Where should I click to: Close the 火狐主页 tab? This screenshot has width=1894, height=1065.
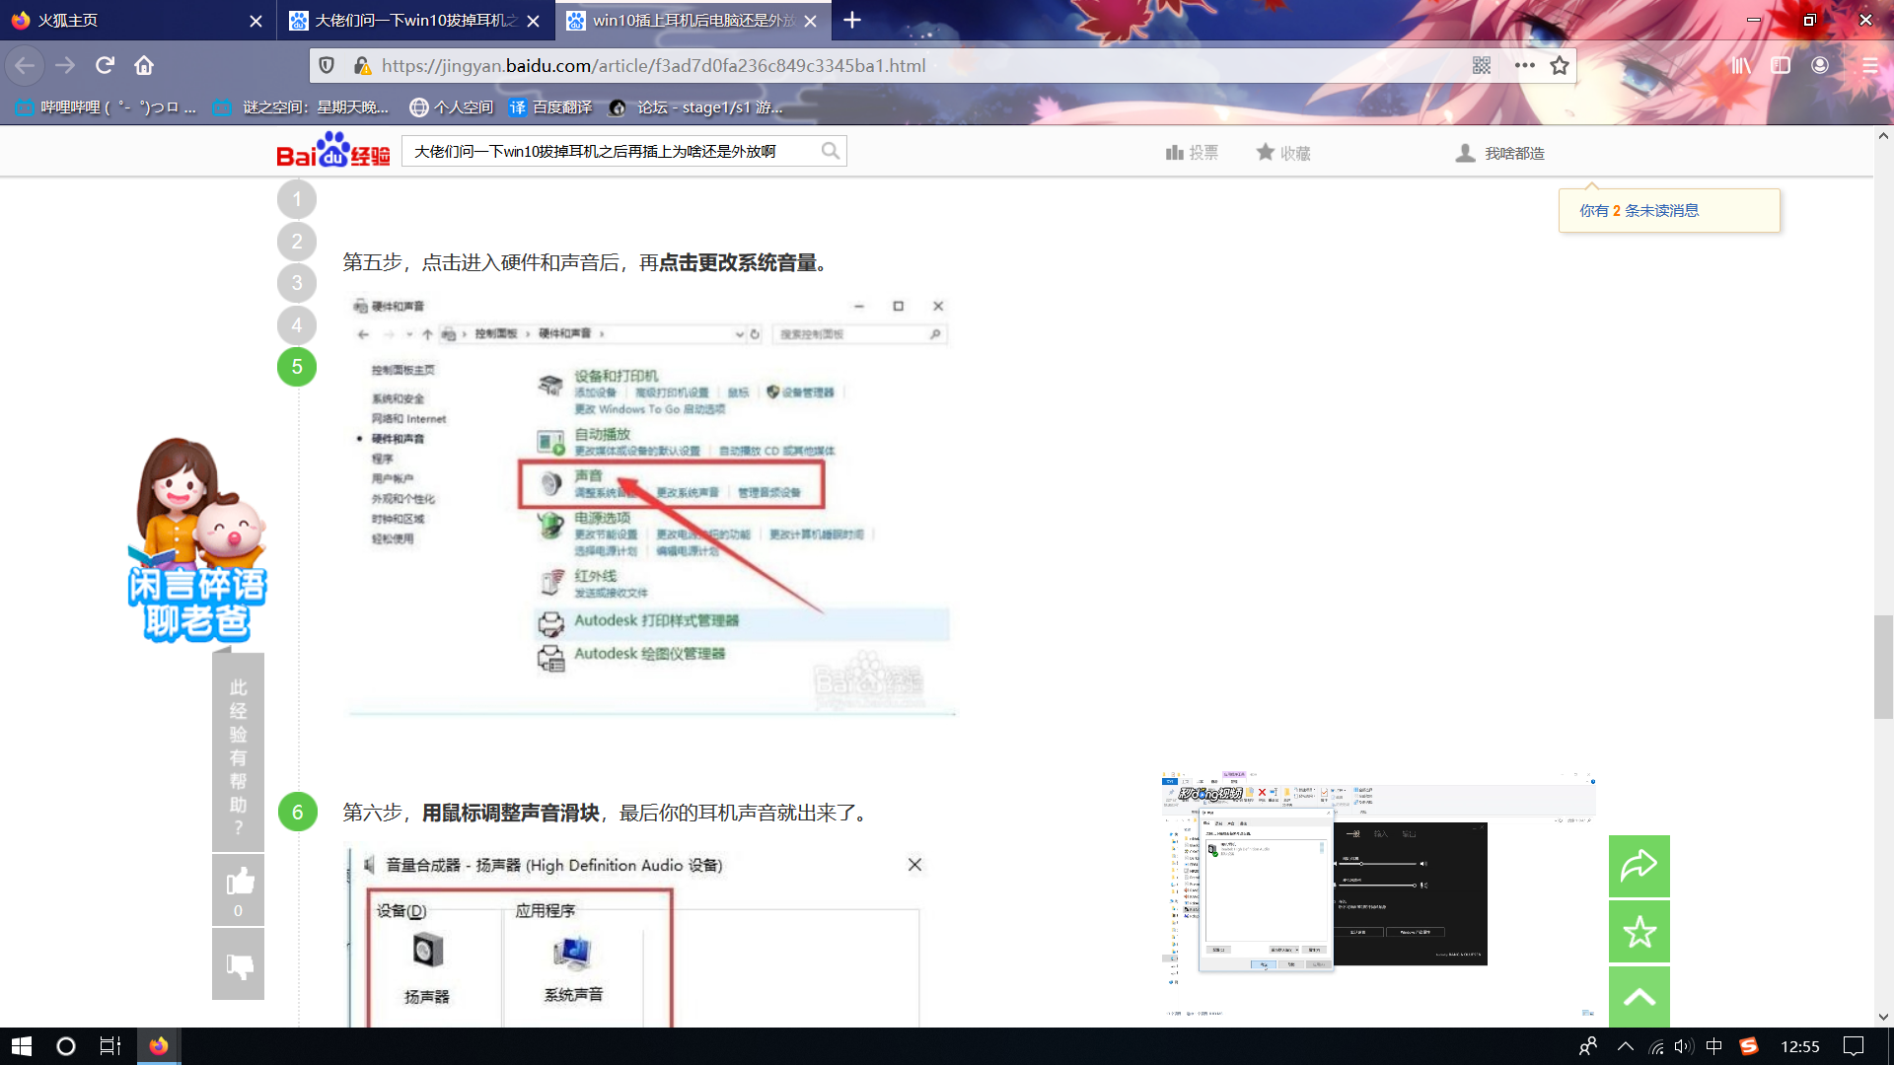tap(255, 21)
